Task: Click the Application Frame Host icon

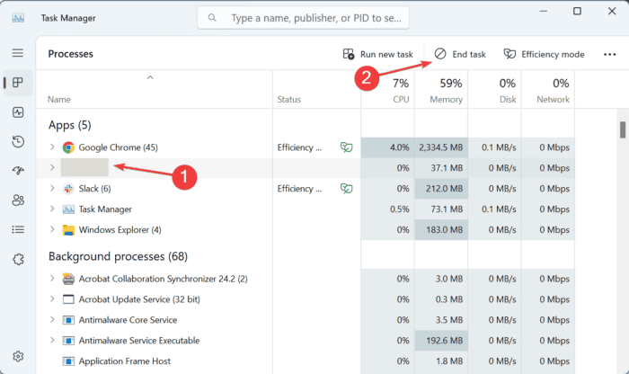Action: coord(68,361)
